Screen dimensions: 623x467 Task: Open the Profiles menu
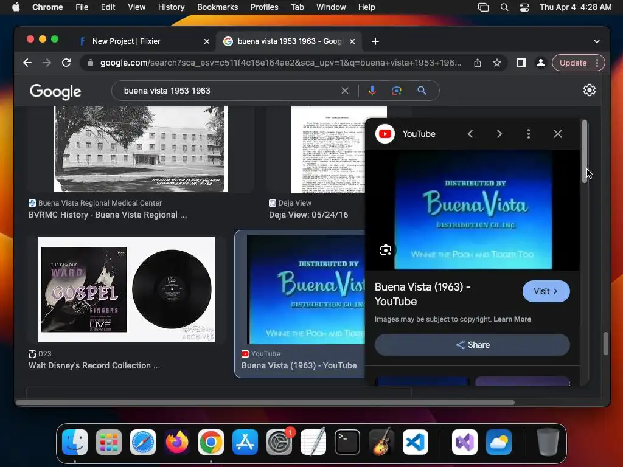pyautogui.click(x=264, y=7)
